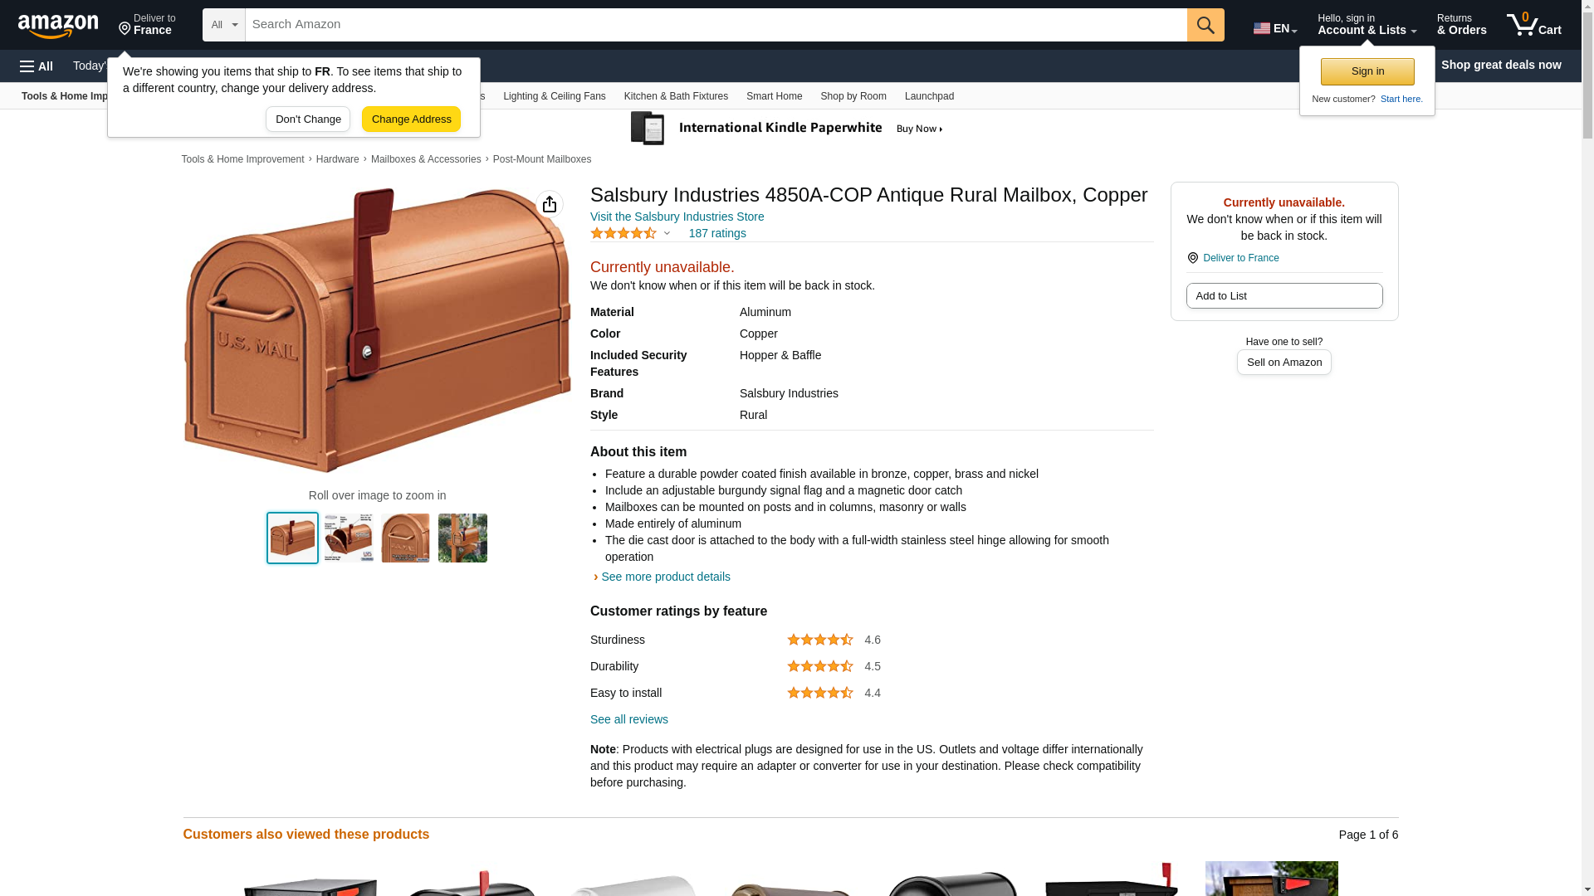Select Smart Home navigation item

(x=775, y=96)
